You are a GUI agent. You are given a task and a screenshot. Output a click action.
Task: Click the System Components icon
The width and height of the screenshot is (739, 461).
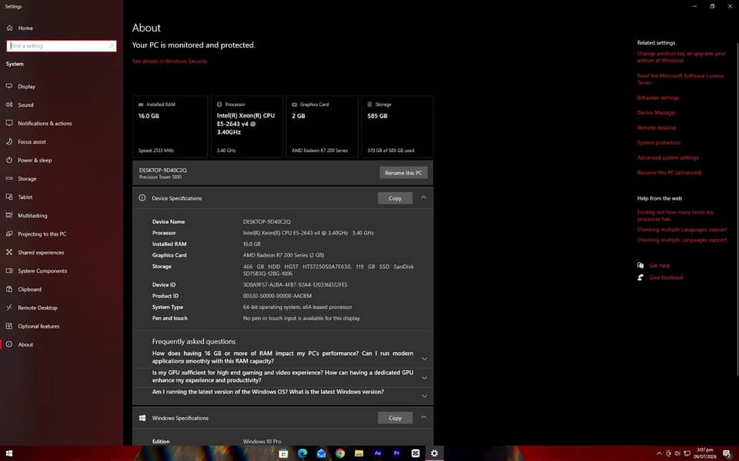pos(9,270)
